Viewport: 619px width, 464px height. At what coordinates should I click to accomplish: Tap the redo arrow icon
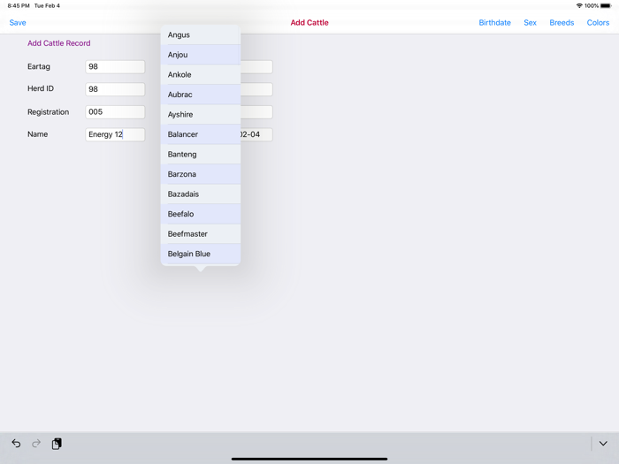pyautogui.click(x=36, y=444)
